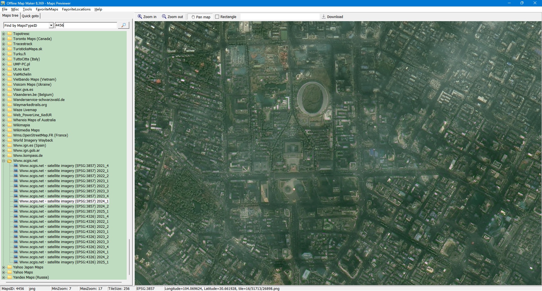Select satellite imagery (EPSG:4326) 2024_2 entry
The image size is (542, 291).
(x=64, y=257)
